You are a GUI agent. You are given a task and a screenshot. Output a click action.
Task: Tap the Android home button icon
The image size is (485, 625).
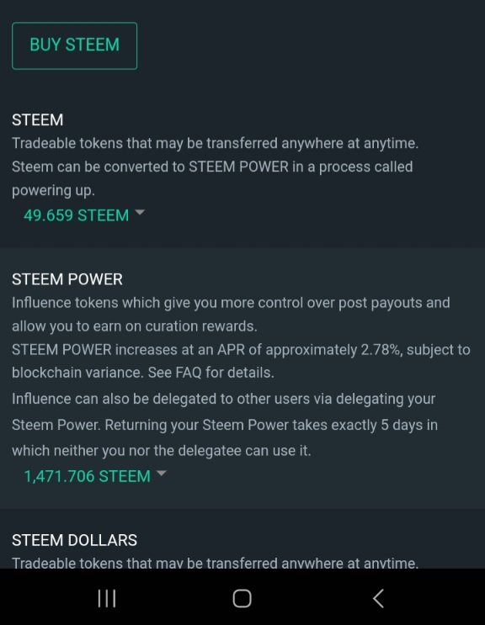pyautogui.click(x=242, y=598)
